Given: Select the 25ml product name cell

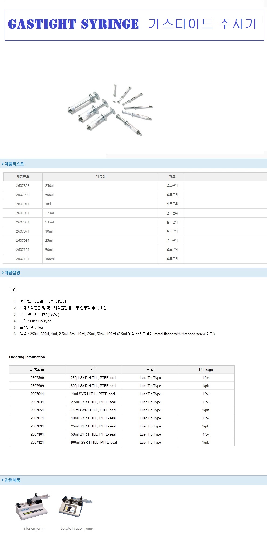Looking at the screenshot, I should point(101,240).
